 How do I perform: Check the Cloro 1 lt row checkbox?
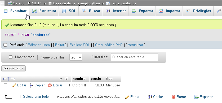pyautogui.click(x=5, y=85)
